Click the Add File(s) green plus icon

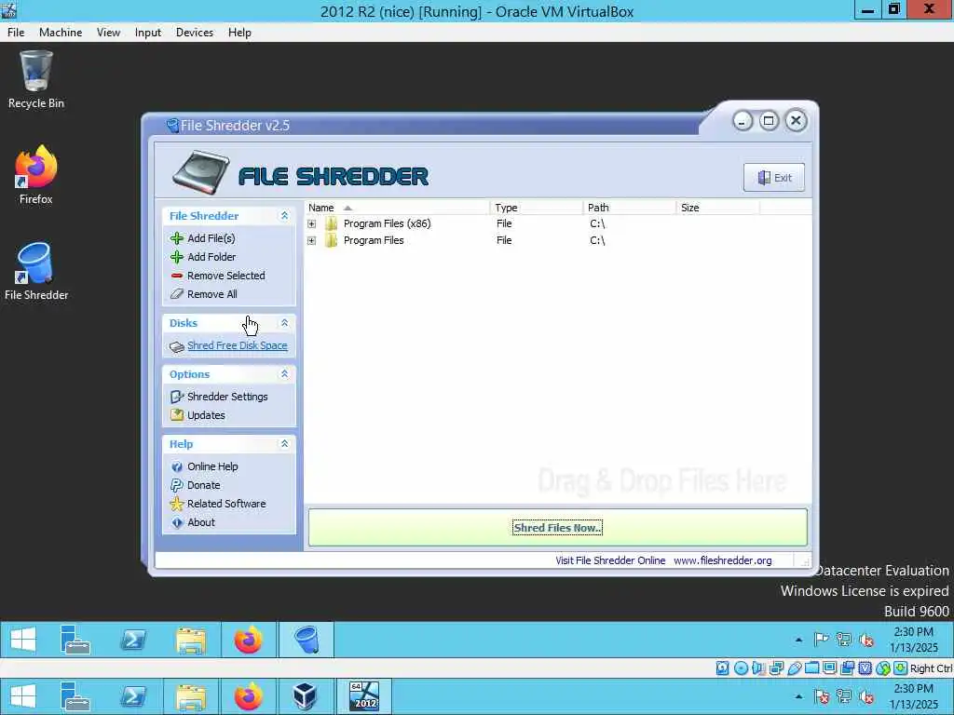point(176,238)
